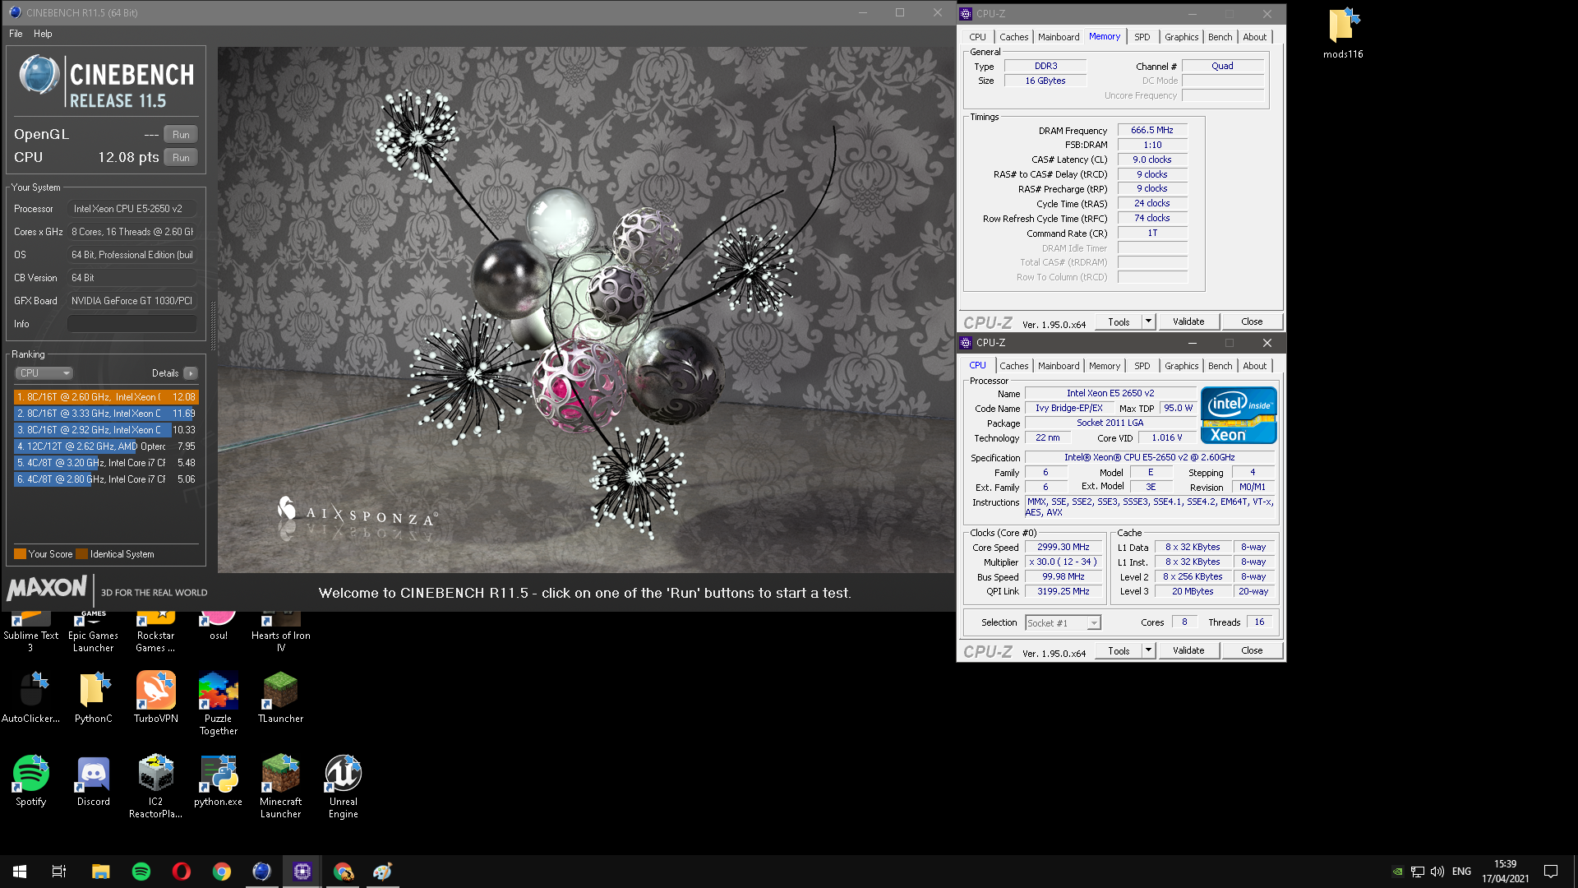Expand Tools dropdown arrow in upper CPU-Z
Viewport: 1578px width, 888px height.
tap(1149, 322)
